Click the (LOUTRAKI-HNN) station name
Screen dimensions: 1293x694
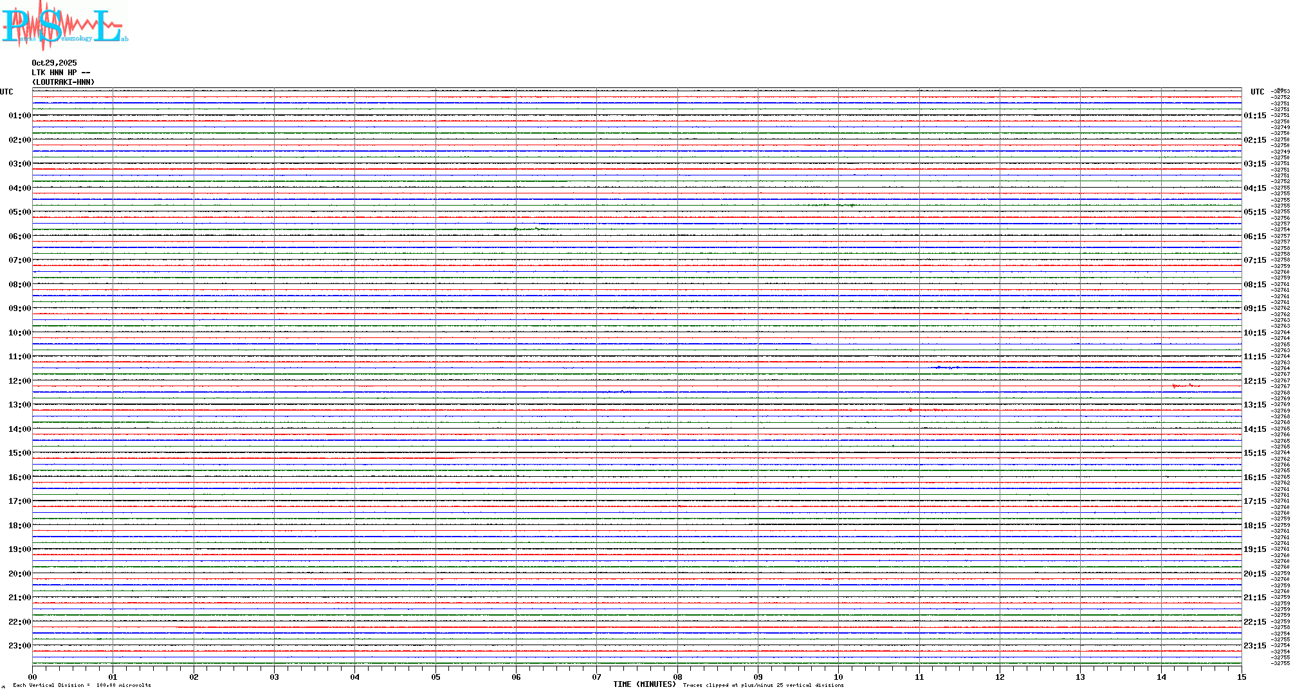coord(63,82)
